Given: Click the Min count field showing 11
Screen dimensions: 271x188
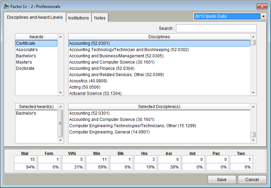Looking at the screenshot, I should pyautogui.click(x=97, y=160).
